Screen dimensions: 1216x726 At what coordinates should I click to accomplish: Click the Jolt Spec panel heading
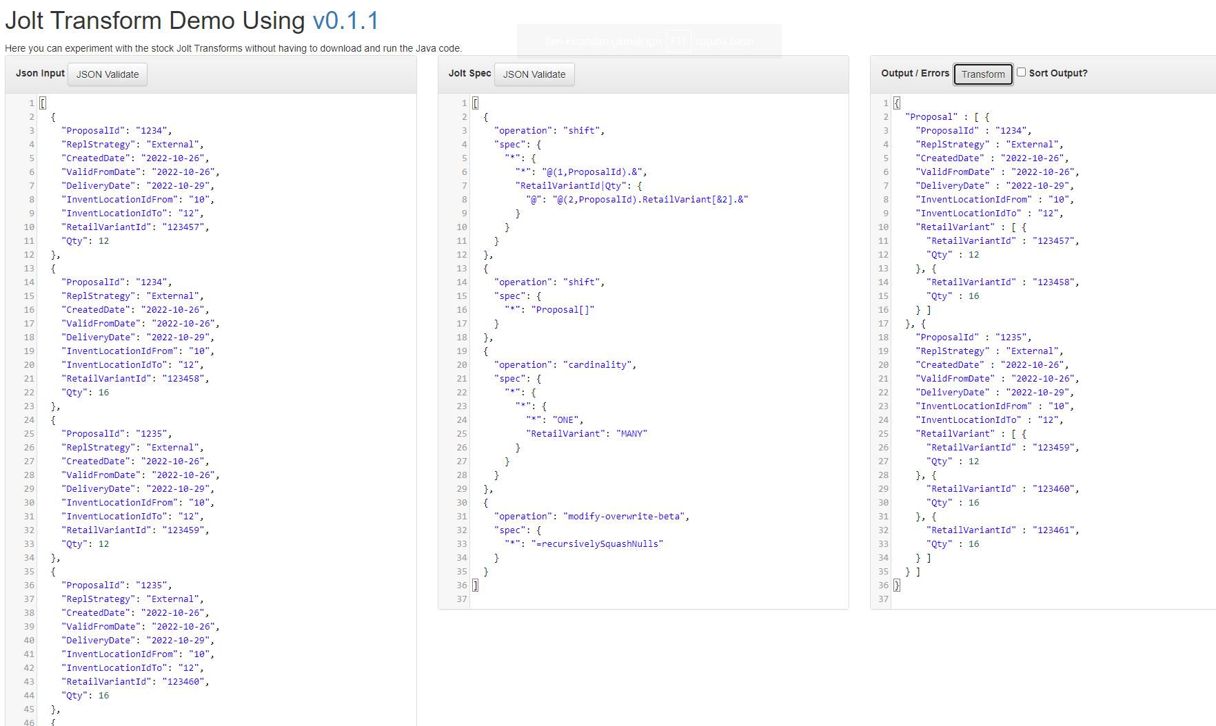[469, 73]
